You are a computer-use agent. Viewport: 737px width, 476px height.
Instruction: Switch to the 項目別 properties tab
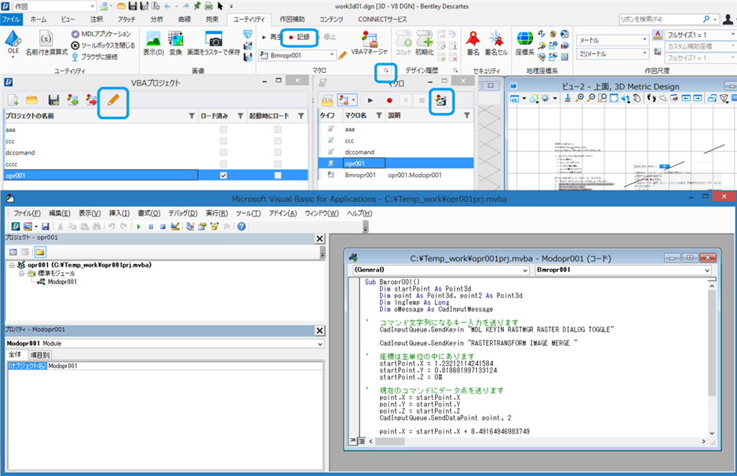(x=40, y=355)
